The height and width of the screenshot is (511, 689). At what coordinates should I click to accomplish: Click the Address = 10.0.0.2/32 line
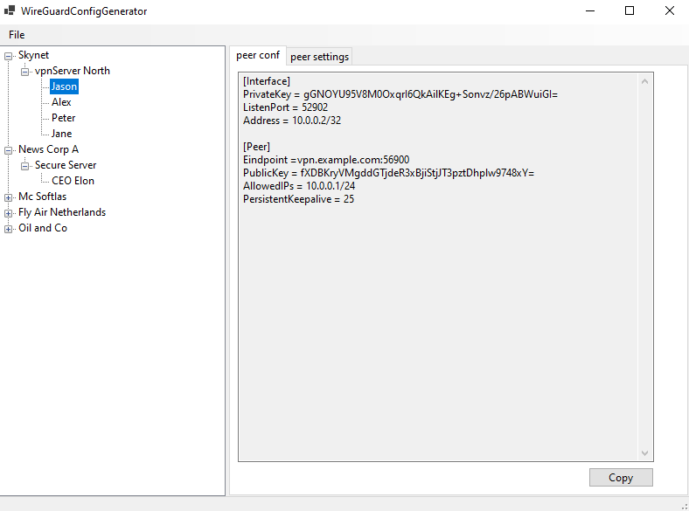[x=292, y=121]
